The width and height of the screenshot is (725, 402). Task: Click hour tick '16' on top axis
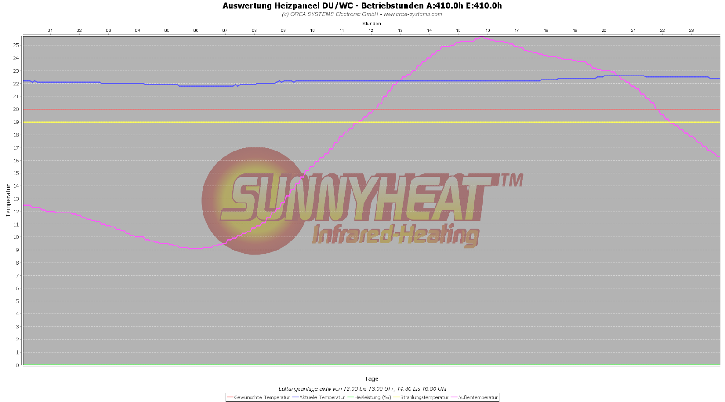(488, 30)
